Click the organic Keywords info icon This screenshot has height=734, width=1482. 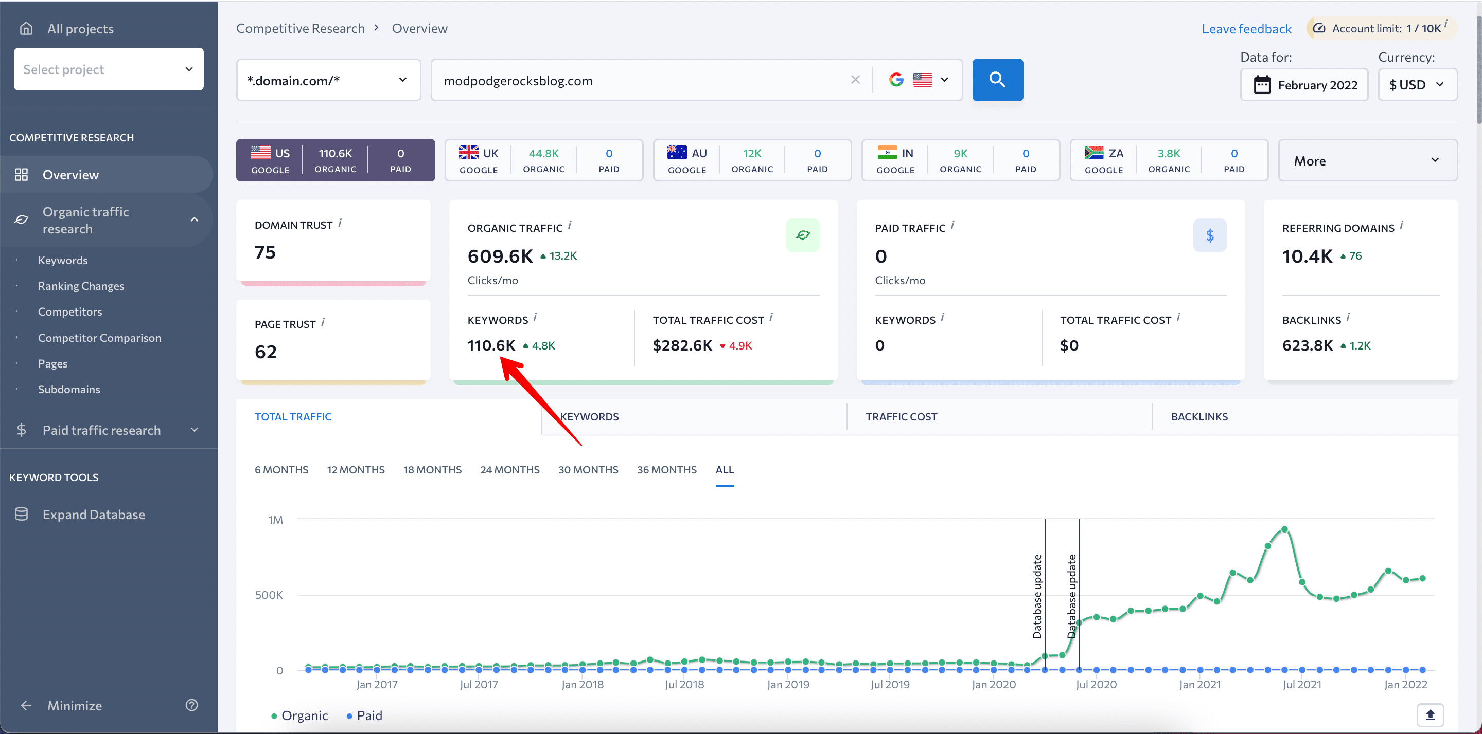(535, 317)
